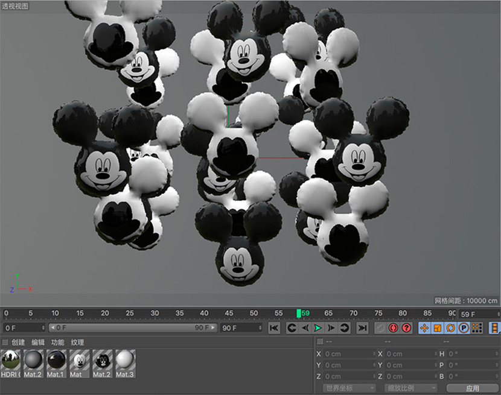
Task: Step back one frame
Action: click(x=305, y=328)
